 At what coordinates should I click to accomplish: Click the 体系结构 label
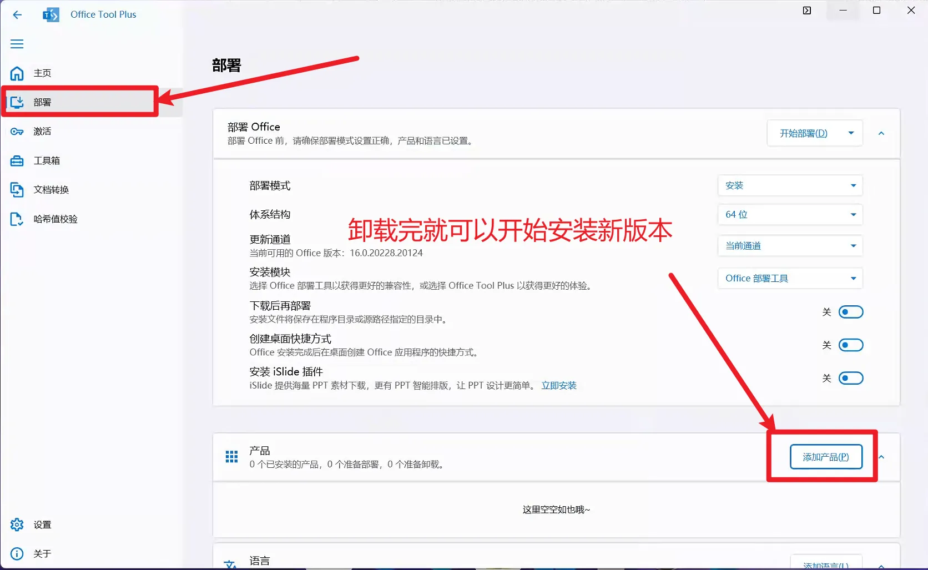pyautogui.click(x=270, y=215)
